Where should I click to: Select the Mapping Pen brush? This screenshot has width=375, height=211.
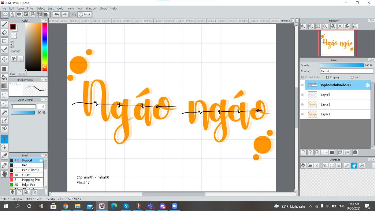(x=26, y=179)
